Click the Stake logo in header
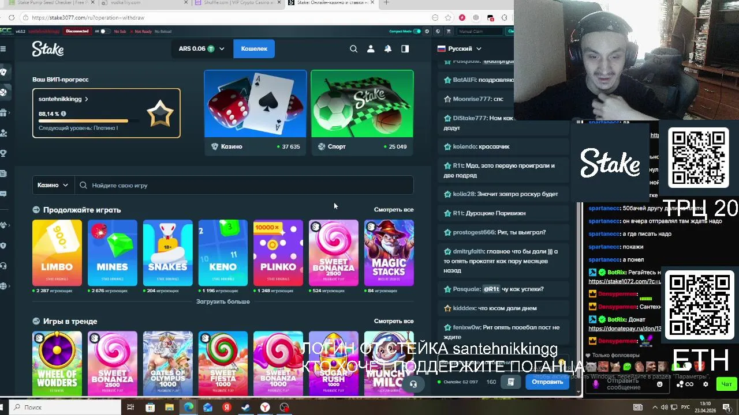 48,49
